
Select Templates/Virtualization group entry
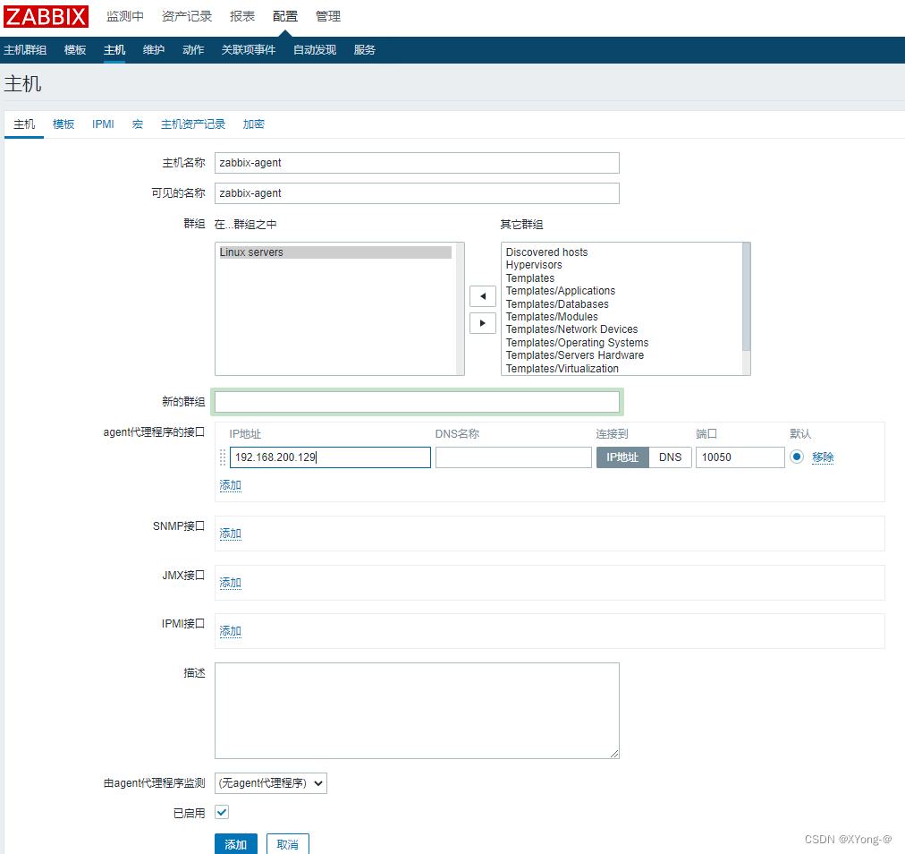(562, 369)
